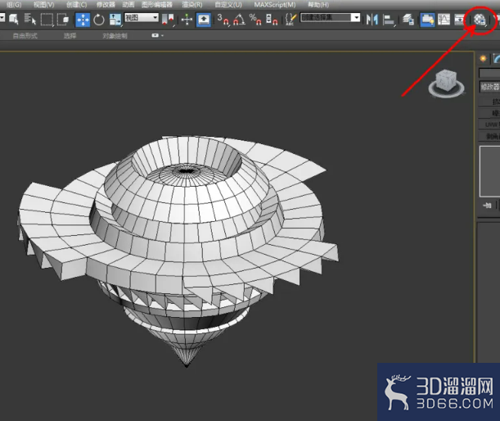Activate the Select and Rotate tool
Viewport: 500px width, 421px height.
(99, 20)
